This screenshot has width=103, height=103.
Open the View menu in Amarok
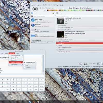pyautogui.click(x=39, y=5)
